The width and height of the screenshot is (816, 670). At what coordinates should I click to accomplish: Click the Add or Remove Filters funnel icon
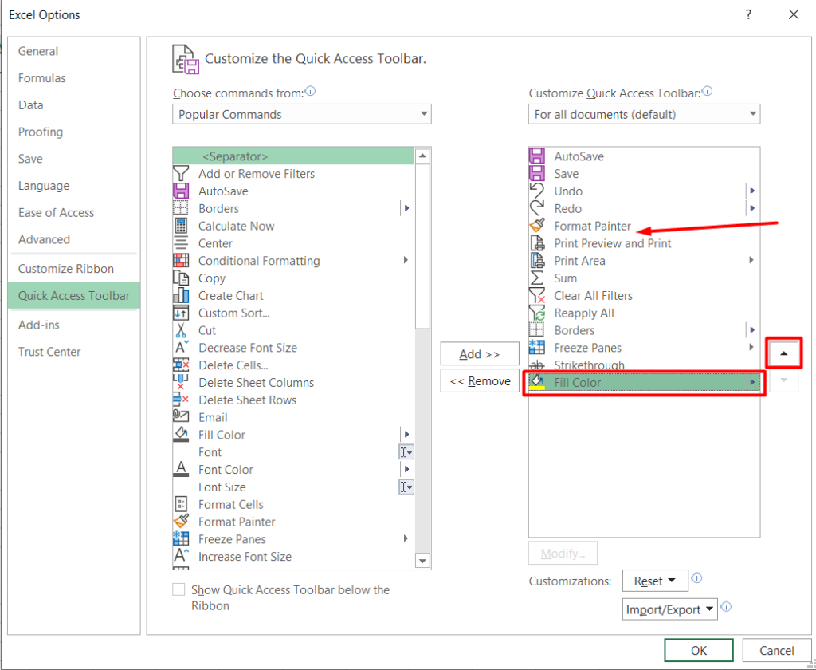click(x=181, y=174)
